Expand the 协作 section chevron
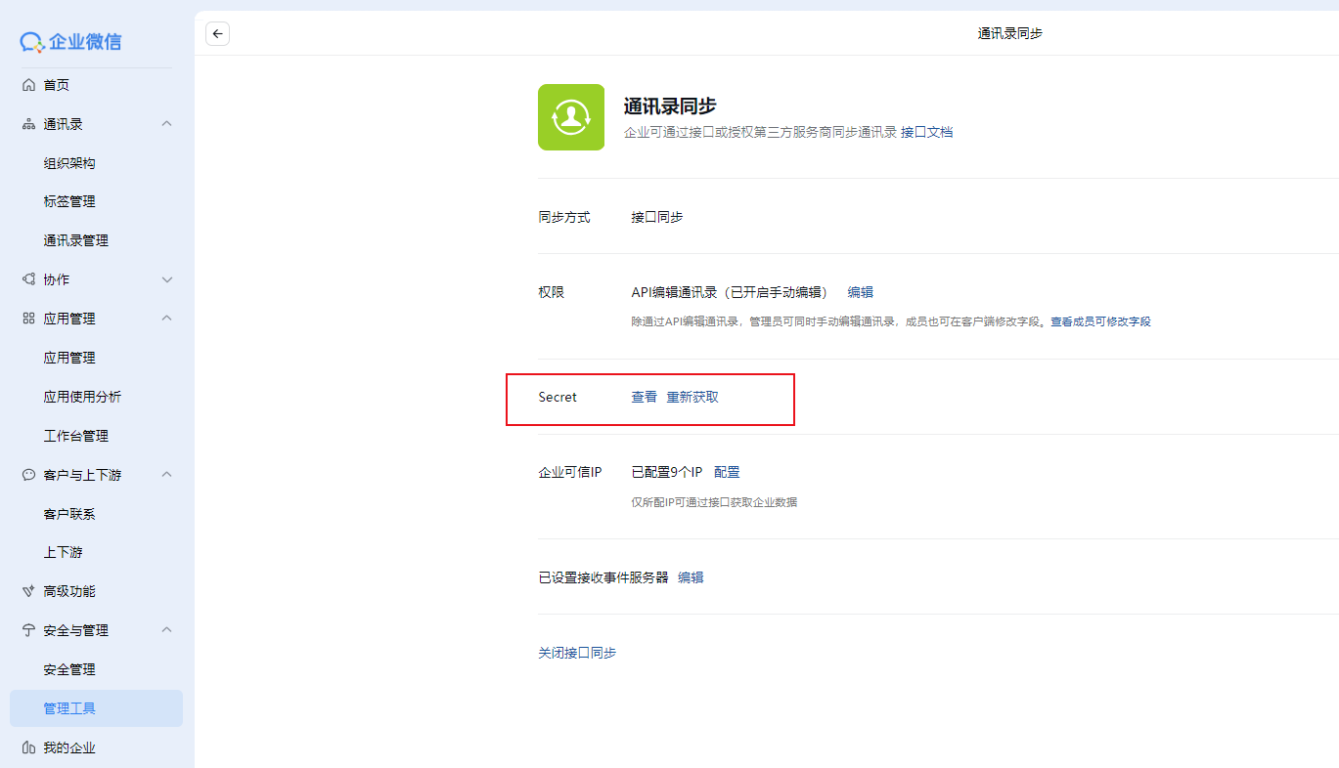This screenshot has height=768, width=1339. pyautogui.click(x=166, y=279)
